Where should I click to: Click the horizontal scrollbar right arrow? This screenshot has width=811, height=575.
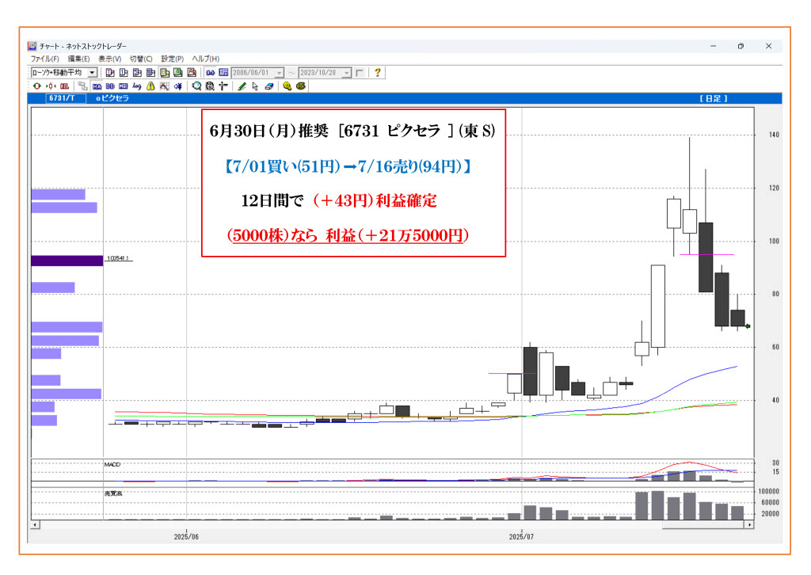click(x=748, y=525)
